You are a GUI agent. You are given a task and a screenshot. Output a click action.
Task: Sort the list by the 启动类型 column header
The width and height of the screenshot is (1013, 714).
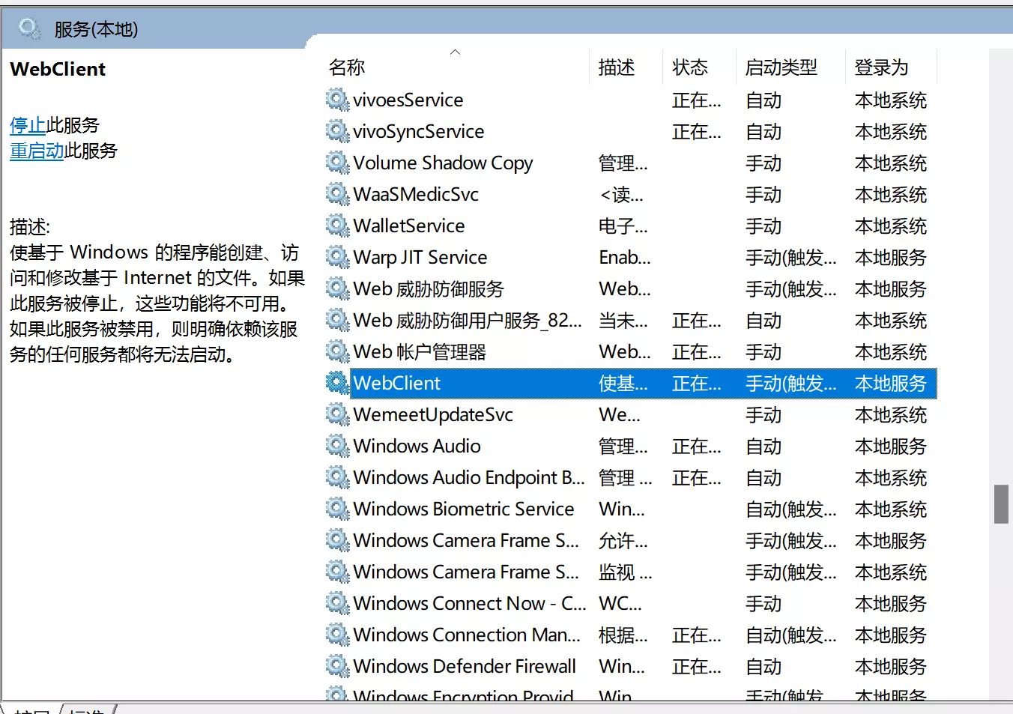click(781, 67)
